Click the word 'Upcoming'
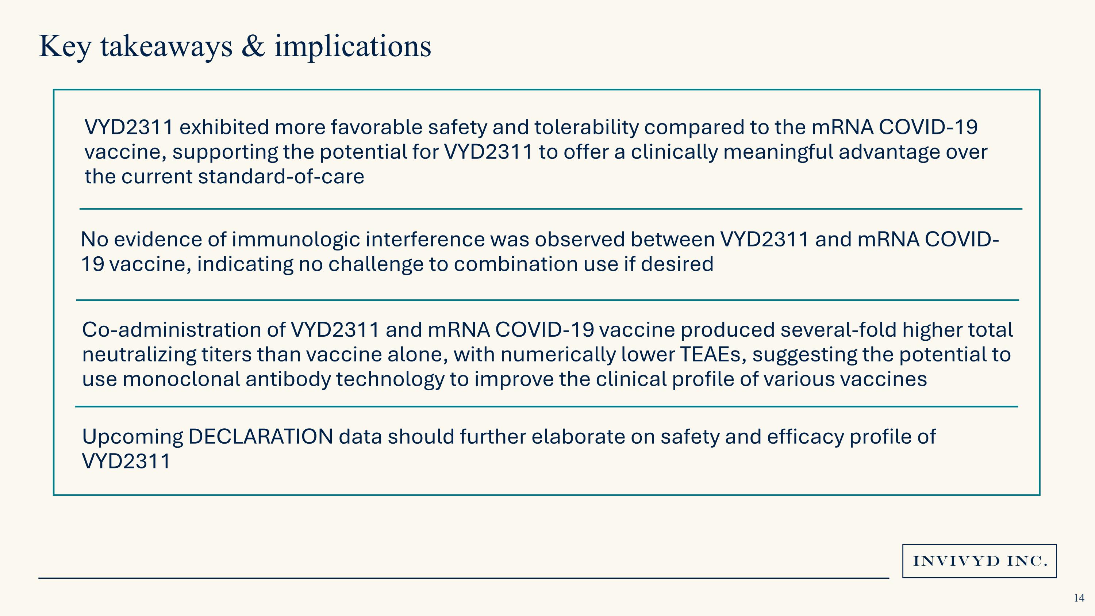Viewport: 1095px width, 616px height. click(x=132, y=437)
